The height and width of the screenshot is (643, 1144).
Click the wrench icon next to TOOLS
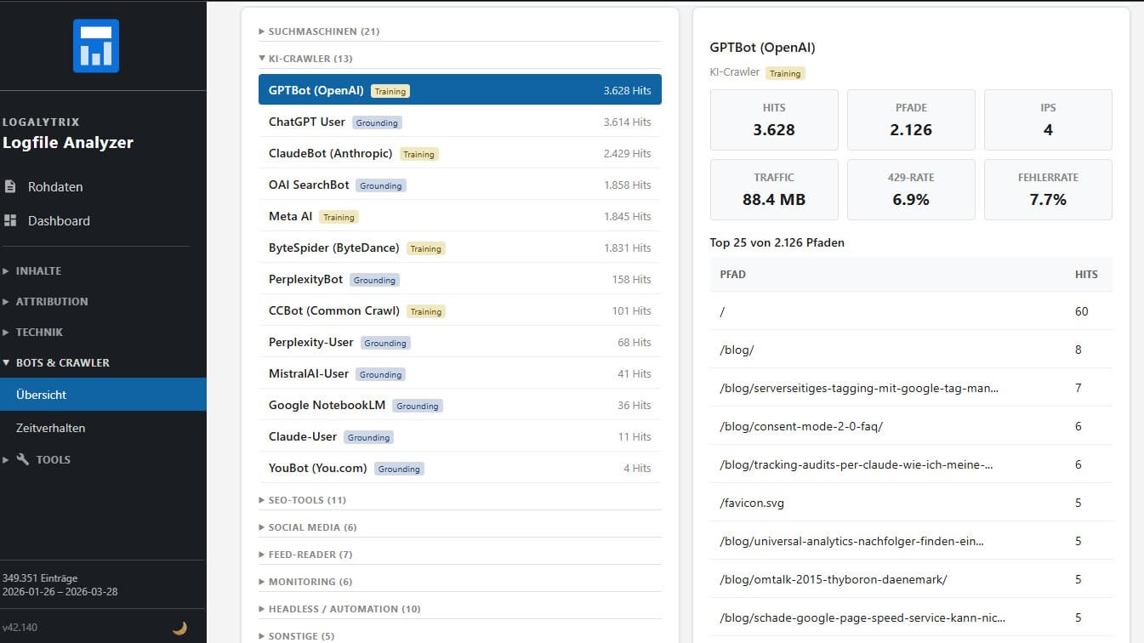click(x=24, y=459)
